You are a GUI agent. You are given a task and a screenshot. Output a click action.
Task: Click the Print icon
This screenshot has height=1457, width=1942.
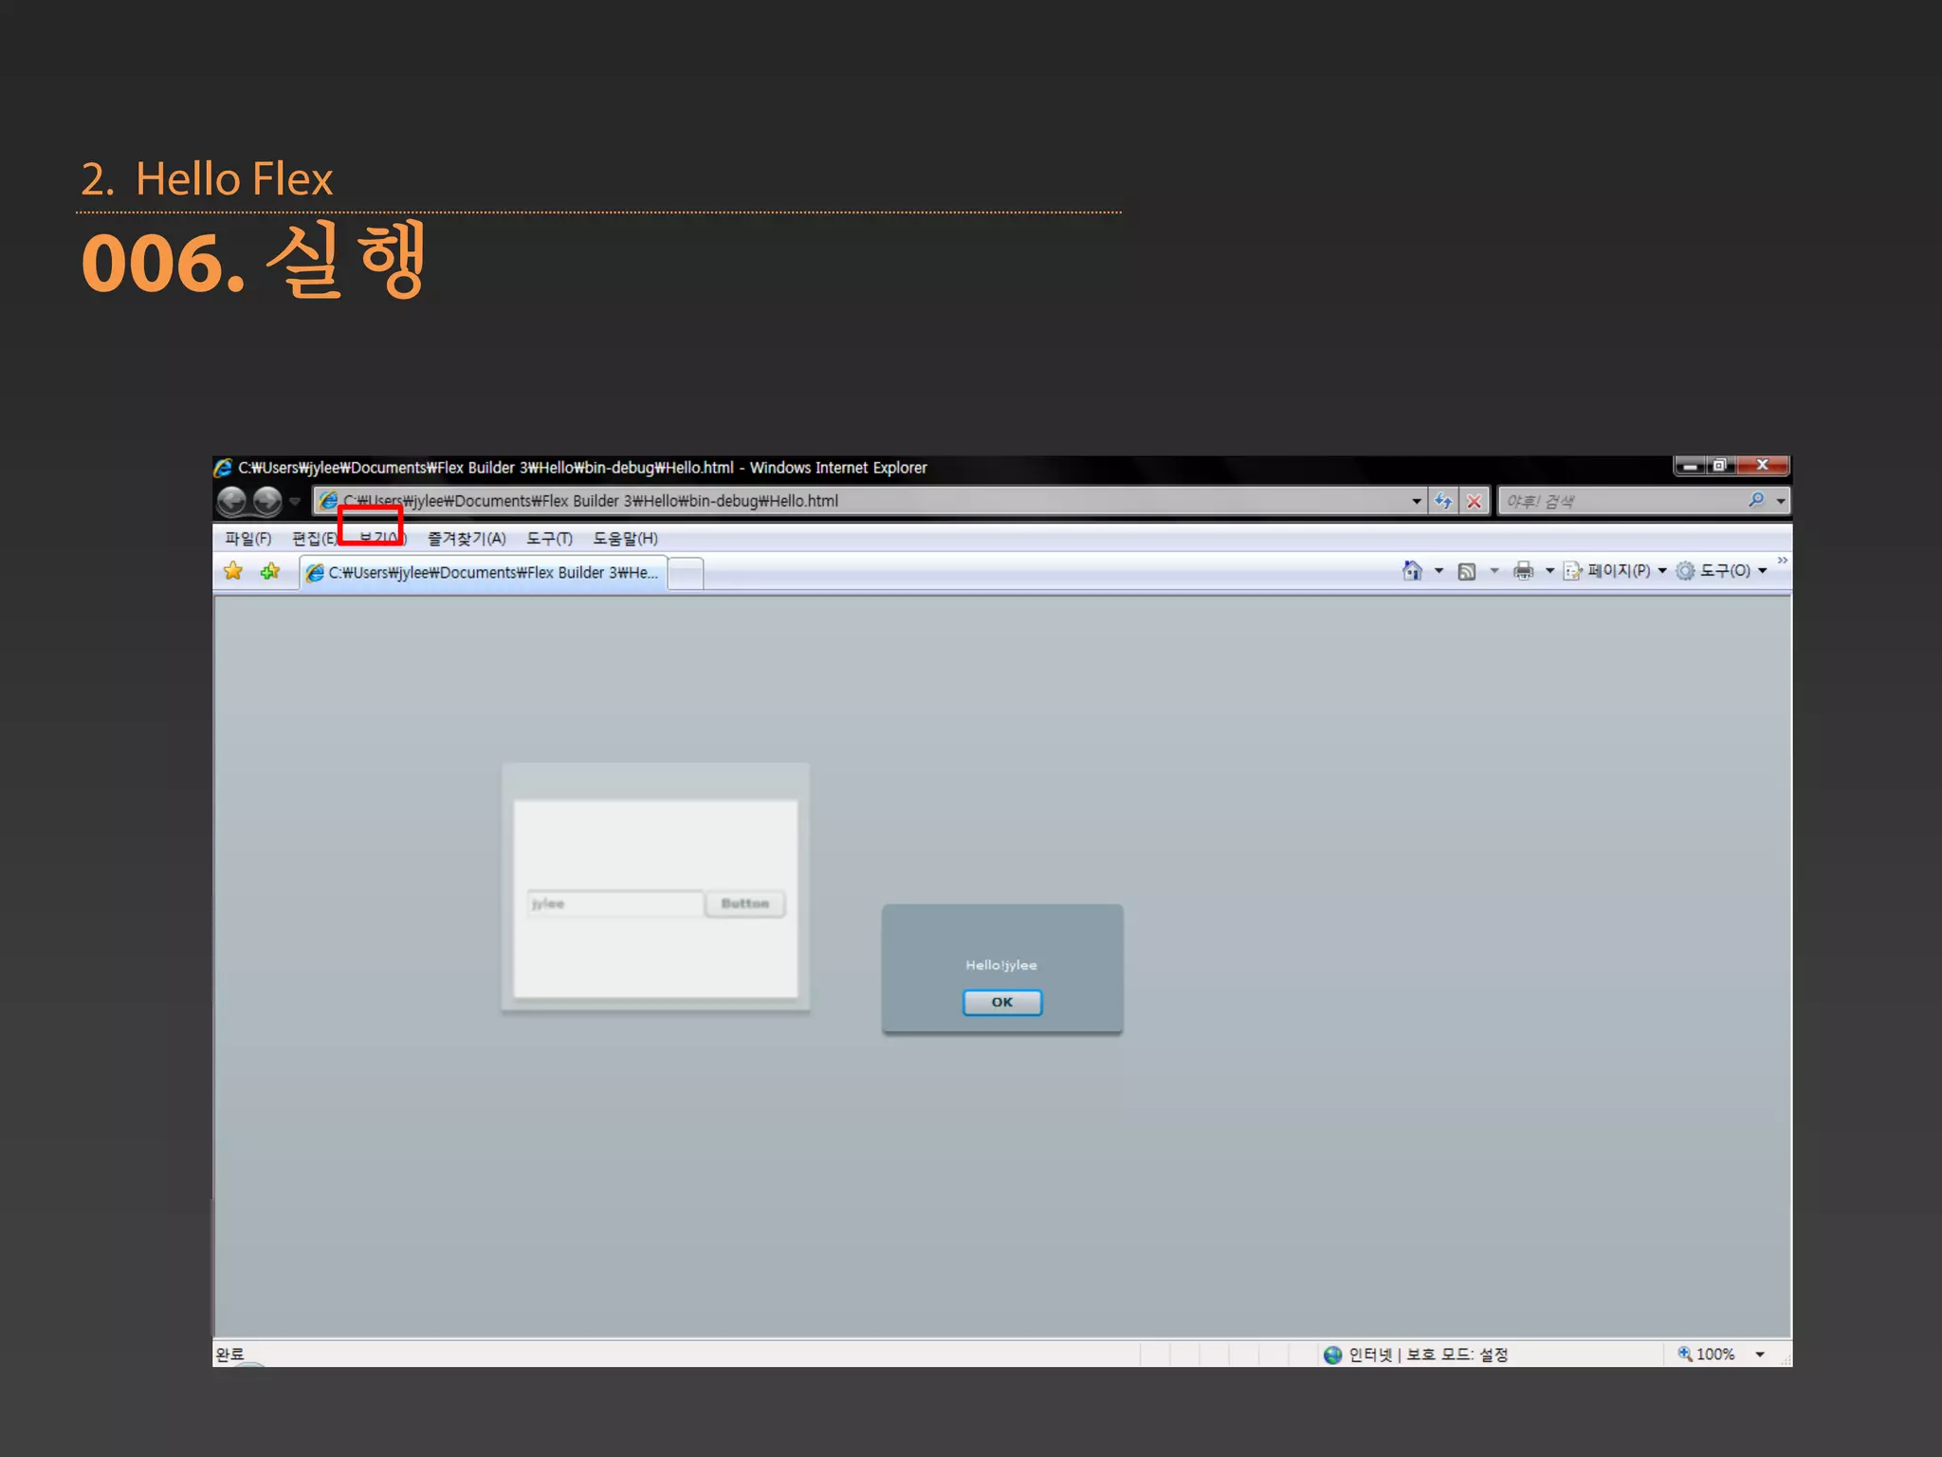tap(1523, 571)
